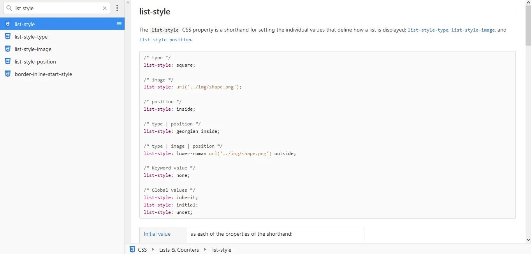Go to Lists & Counters in breadcrumb
The image size is (531, 254).
[x=179, y=250]
